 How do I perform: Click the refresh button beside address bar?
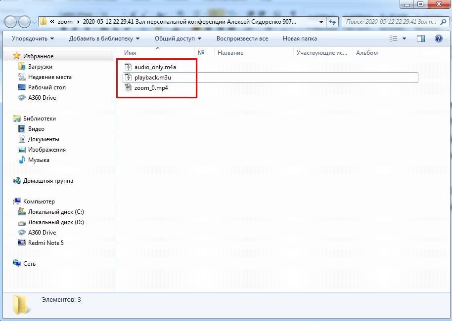click(333, 22)
